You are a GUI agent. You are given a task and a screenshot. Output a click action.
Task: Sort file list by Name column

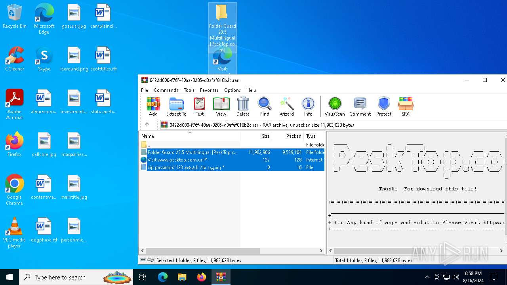pos(190,136)
